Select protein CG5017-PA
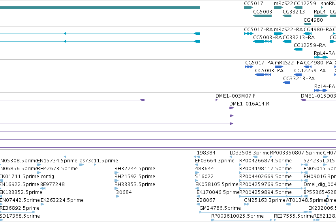Viewport: 336px width, 222px height. 259,63
